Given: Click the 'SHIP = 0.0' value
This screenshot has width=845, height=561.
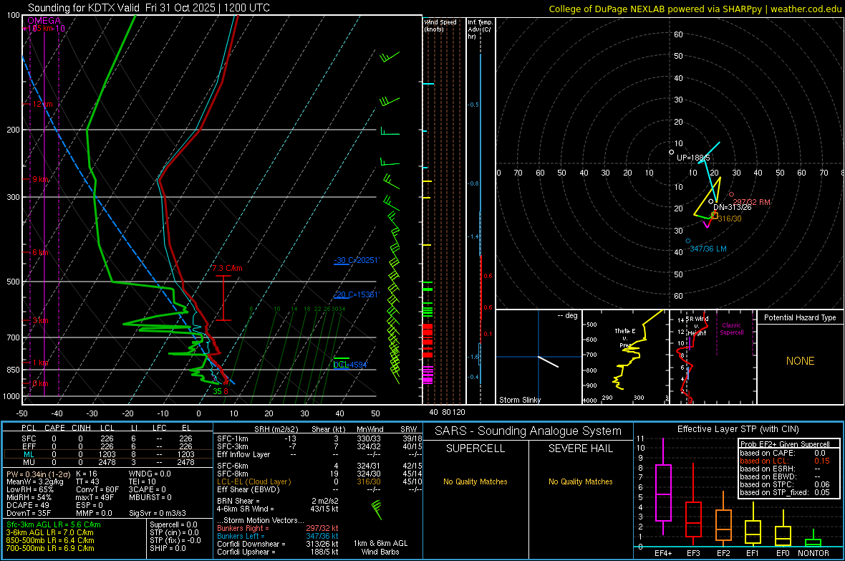Looking at the screenshot, I should [168, 548].
